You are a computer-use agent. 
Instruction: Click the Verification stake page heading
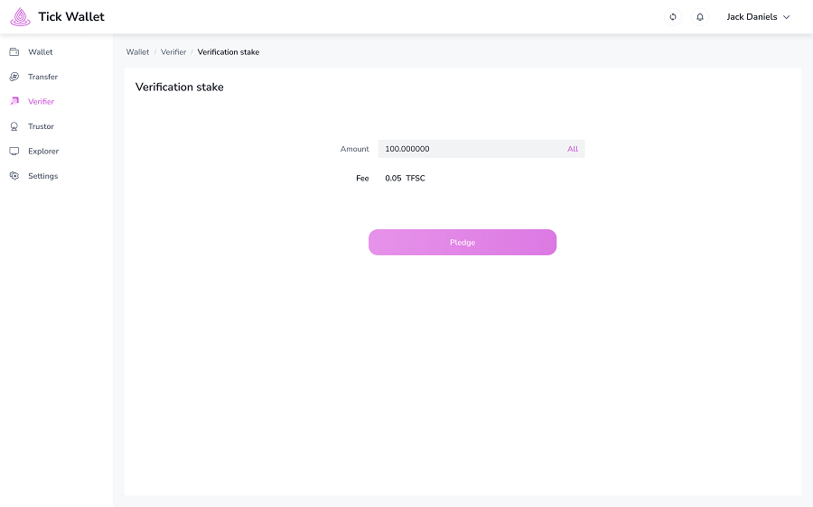tap(180, 87)
